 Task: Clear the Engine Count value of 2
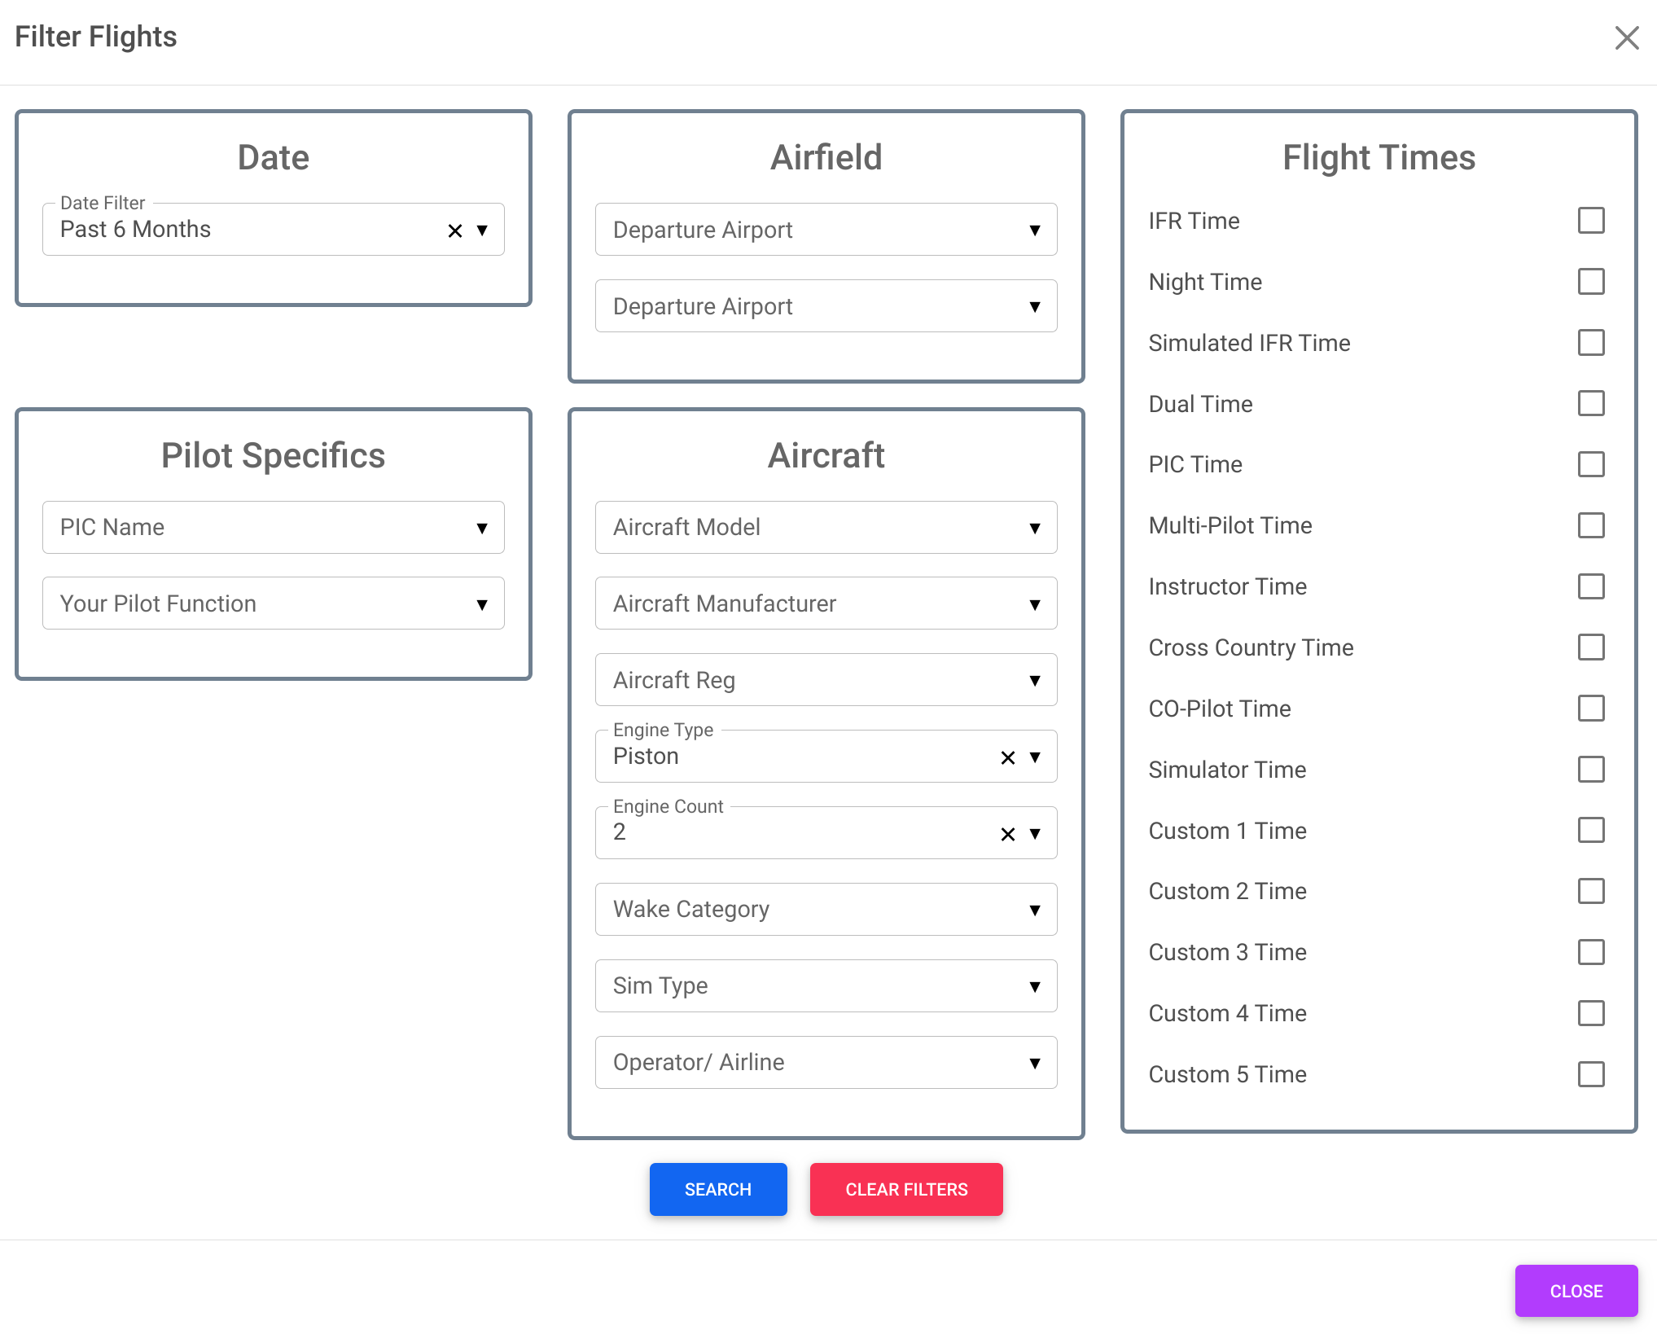pyautogui.click(x=1008, y=834)
